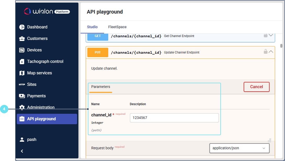The image size is (285, 161).
Task: Expand the GET Channel endpoint section
Action: pos(271,35)
